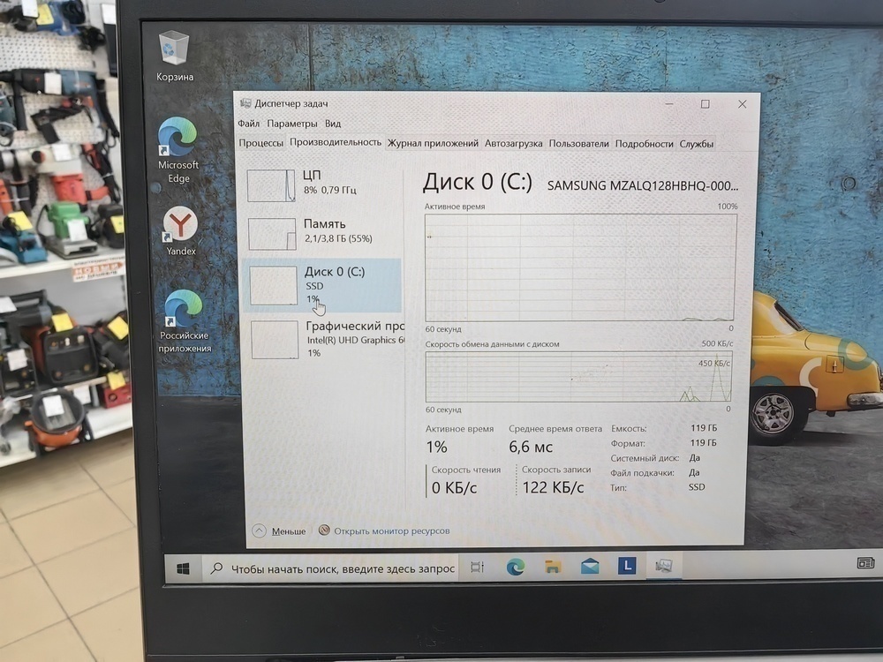Screen dimensions: 883x662
Task: Launch Microsoft Edge from the taskbar
Action: point(515,565)
